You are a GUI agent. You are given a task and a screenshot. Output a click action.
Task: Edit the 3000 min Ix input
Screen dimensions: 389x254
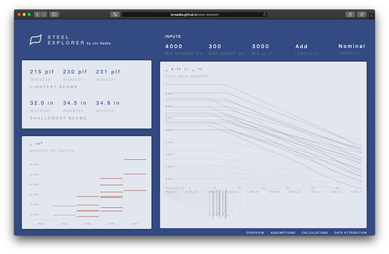(x=261, y=46)
